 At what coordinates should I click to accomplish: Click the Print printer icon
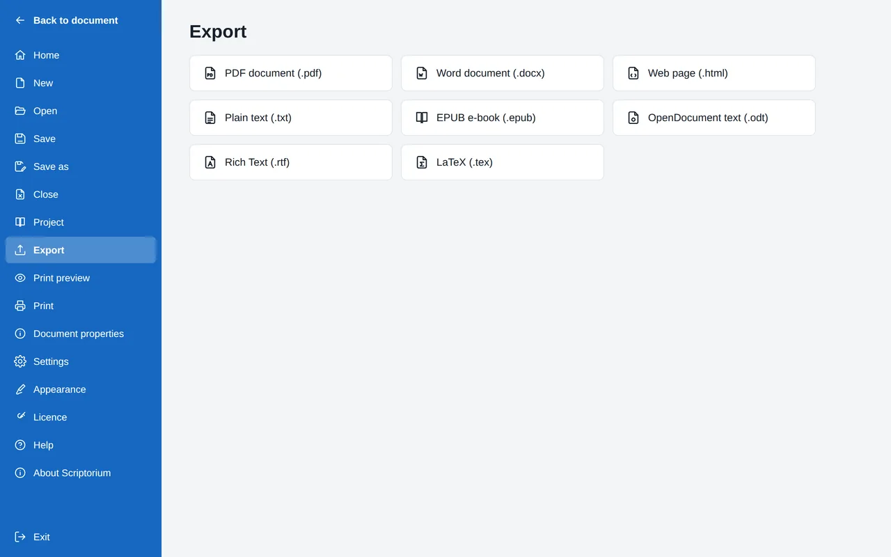pyautogui.click(x=20, y=306)
